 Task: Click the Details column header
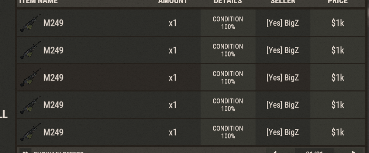228,1
